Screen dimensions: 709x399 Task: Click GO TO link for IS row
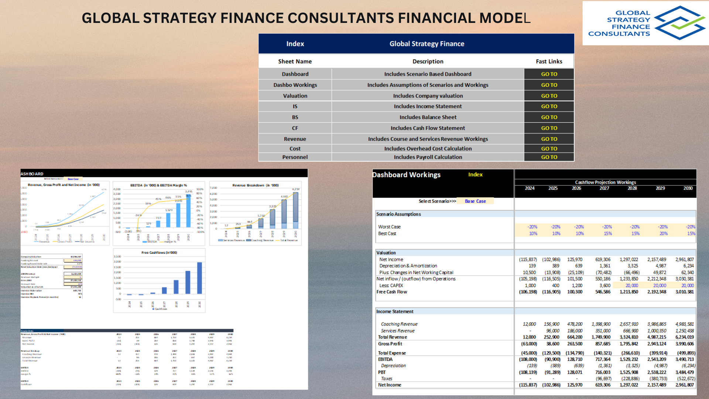(549, 106)
